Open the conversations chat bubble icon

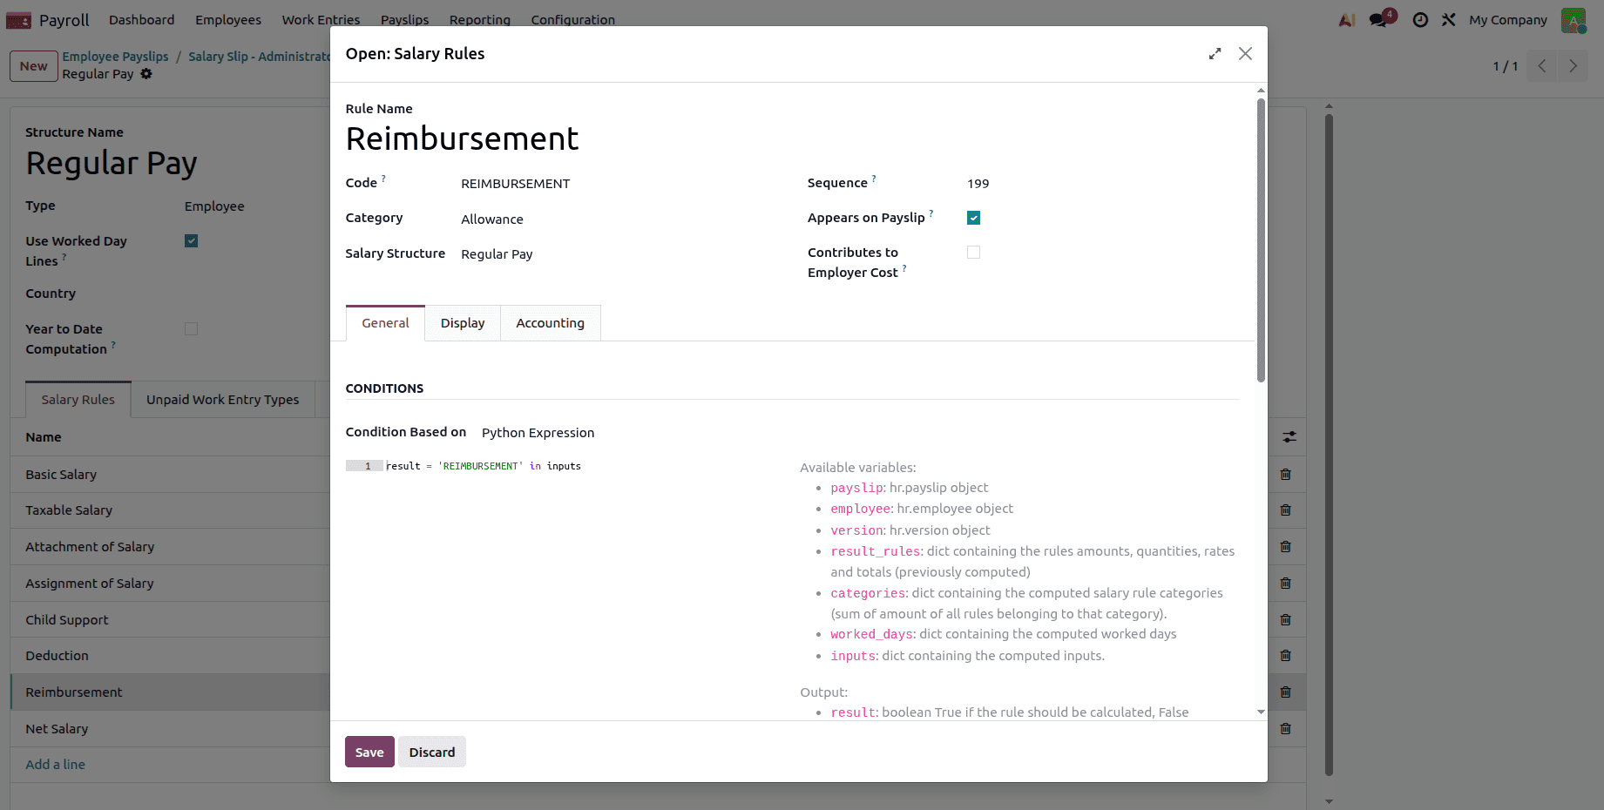click(x=1379, y=19)
